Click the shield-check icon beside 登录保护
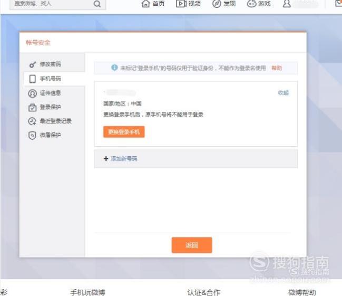This screenshot has height=296, width=342. [x=33, y=107]
